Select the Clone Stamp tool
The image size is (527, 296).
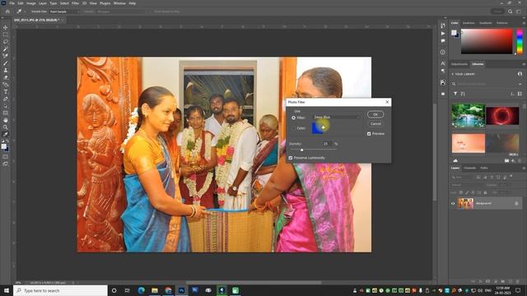(6, 70)
